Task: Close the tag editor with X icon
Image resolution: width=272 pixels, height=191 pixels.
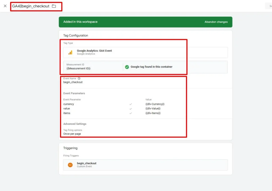Action: (x=5, y=6)
